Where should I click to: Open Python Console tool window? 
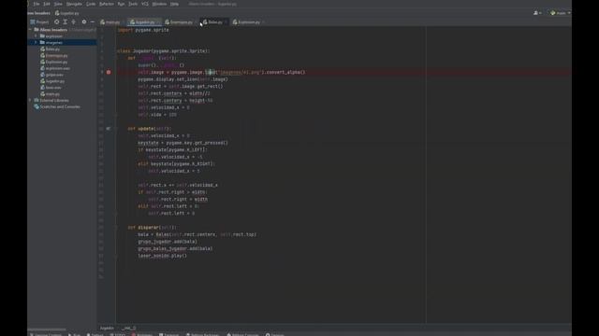pos(243,334)
